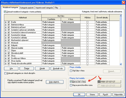
Task: Check Zobrazit kategorie ze všech disciplín
Action: coord(5,73)
